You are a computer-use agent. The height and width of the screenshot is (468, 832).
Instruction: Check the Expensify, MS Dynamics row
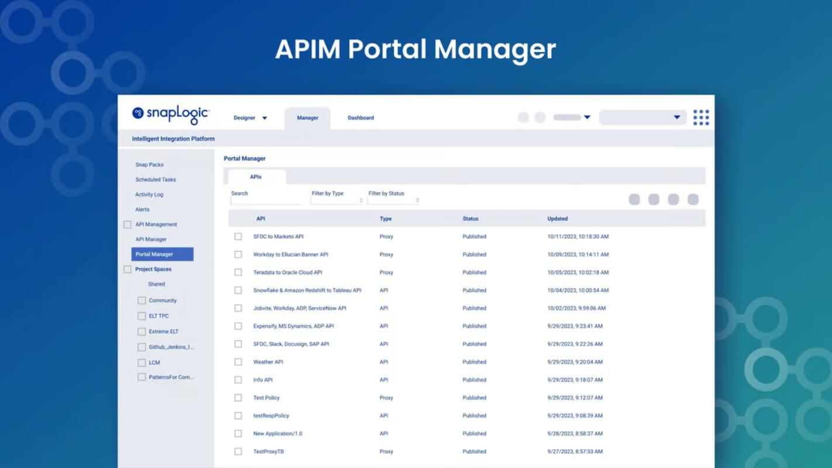pos(238,326)
